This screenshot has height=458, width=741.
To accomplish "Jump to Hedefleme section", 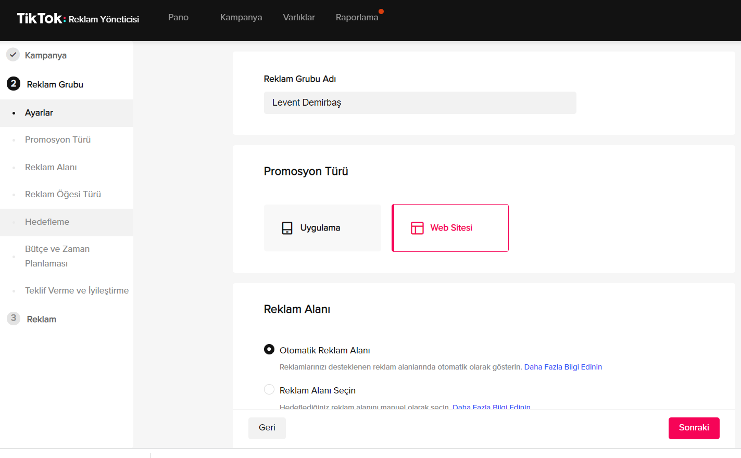I will point(67,222).
